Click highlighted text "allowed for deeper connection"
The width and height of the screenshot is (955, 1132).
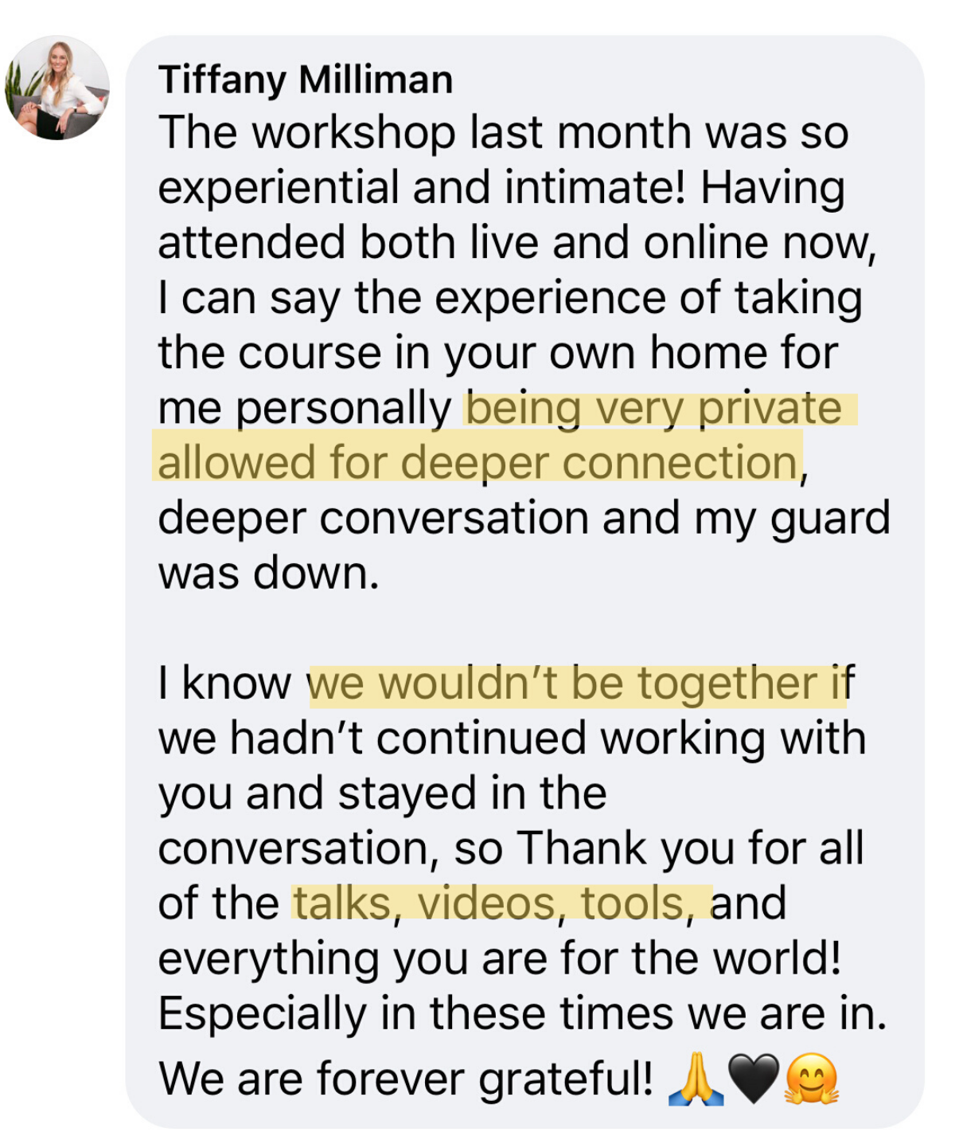tap(477, 463)
